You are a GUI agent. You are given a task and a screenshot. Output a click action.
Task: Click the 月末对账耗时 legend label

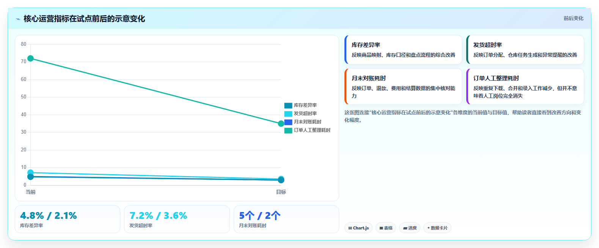pos(308,122)
